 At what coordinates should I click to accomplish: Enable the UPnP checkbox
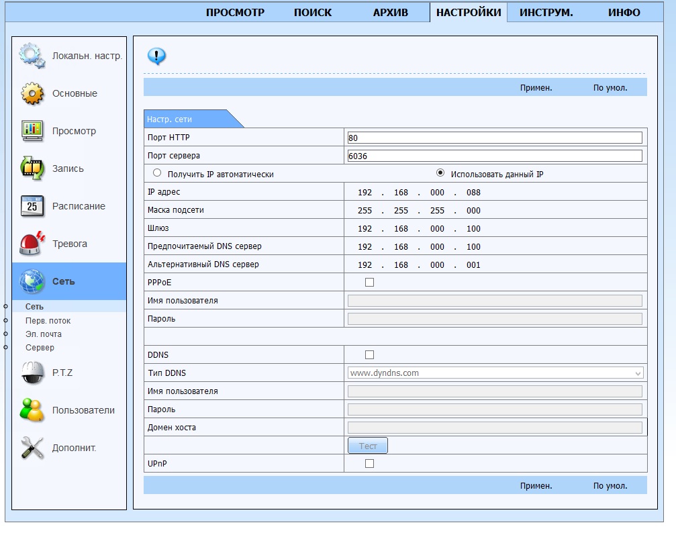(369, 463)
